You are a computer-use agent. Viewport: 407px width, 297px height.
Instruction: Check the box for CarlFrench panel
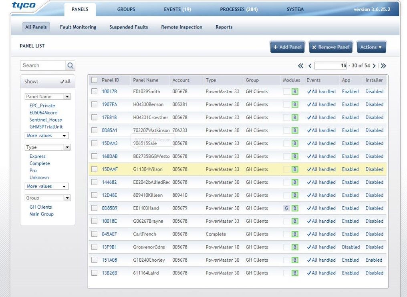point(94,234)
